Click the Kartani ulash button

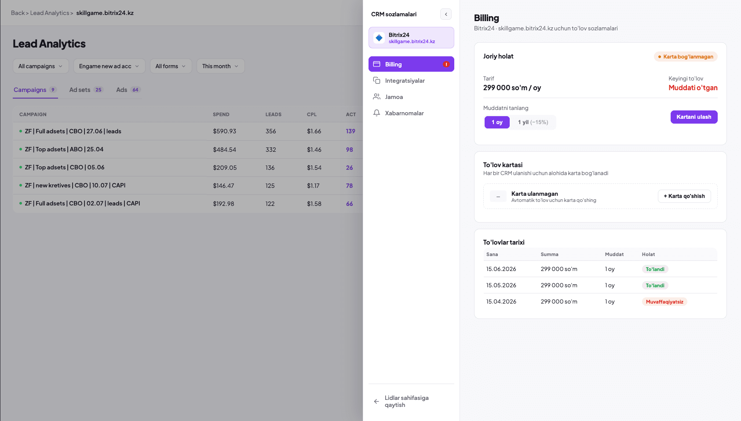point(694,117)
